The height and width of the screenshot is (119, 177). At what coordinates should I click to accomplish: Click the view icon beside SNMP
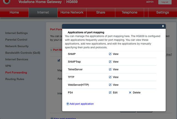pyautogui.click(x=110, y=54)
